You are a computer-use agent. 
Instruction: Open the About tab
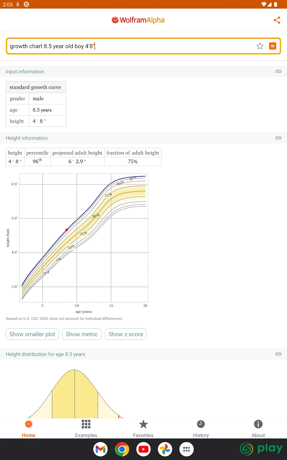[258, 429]
